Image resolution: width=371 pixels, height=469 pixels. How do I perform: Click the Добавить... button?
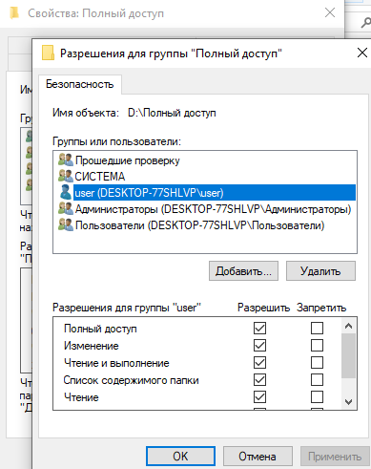coord(243,271)
